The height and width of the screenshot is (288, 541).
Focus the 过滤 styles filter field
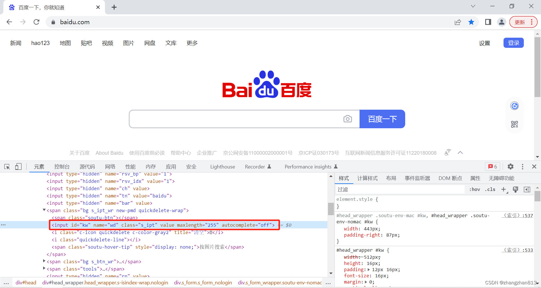(x=400, y=189)
